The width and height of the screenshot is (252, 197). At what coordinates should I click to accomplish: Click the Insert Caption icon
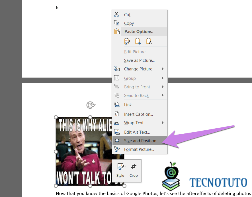[116, 114]
